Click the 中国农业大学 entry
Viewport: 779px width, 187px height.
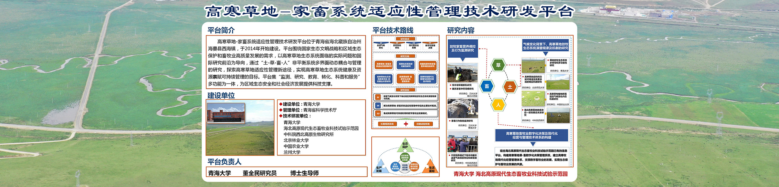click(296, 146)
